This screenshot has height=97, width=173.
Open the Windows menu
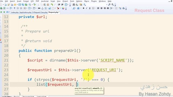(x=102, y=1)
